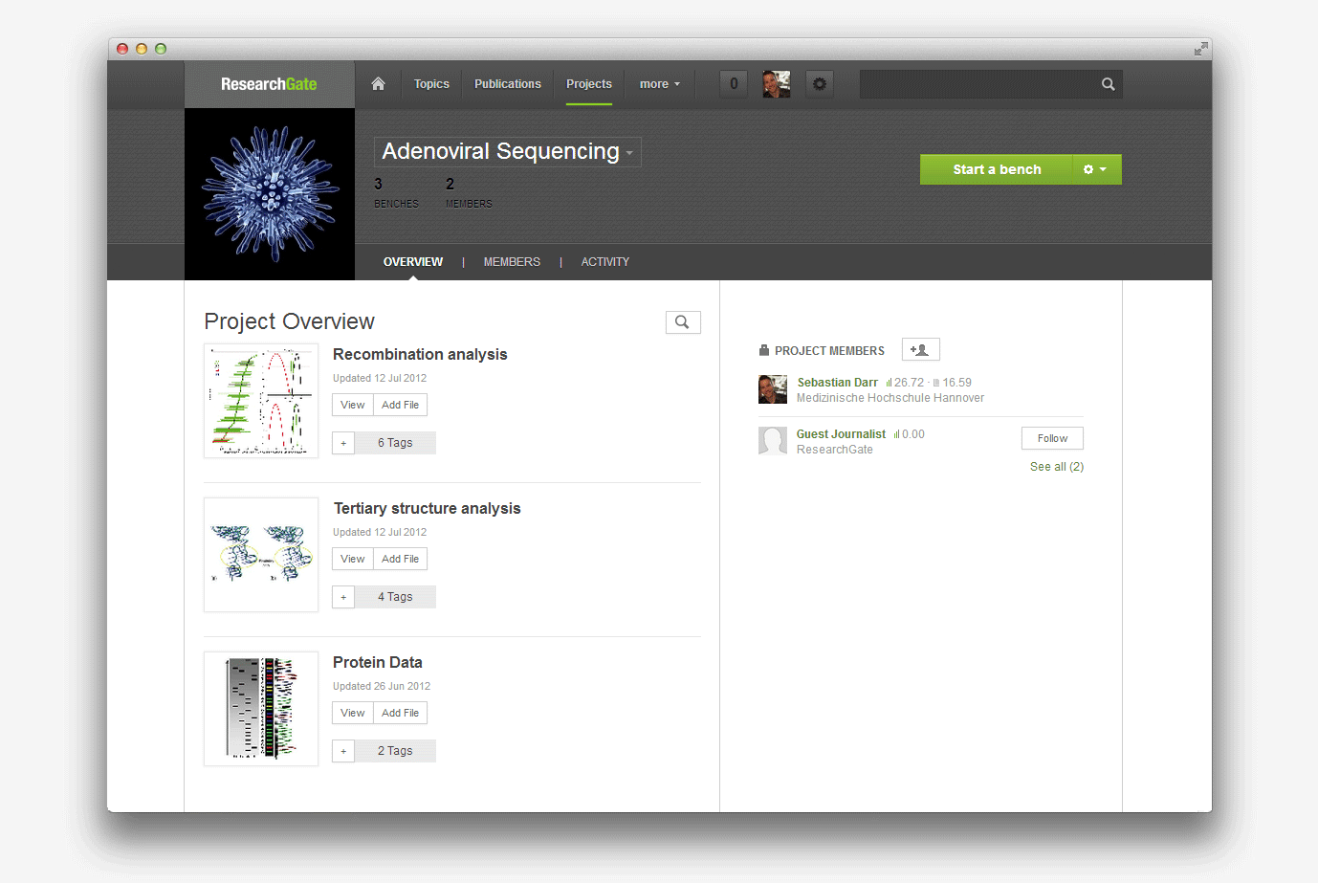Follow Guest Journalist

(x=1052, y=438)
